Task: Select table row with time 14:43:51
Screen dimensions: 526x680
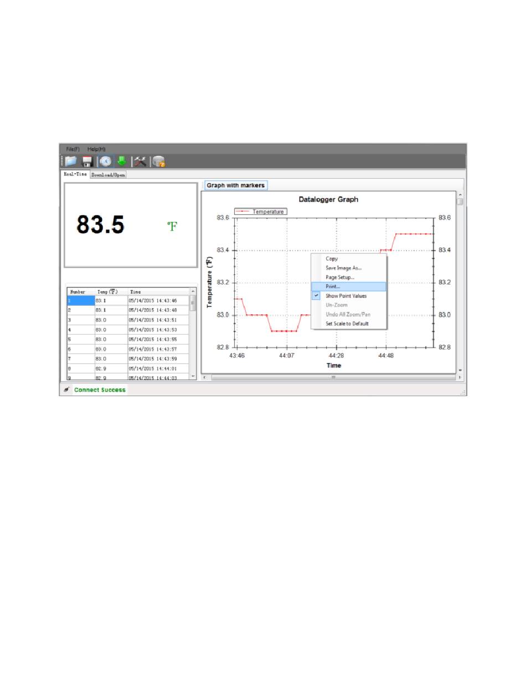Action: pyautogui.click(x=128, y=320)
